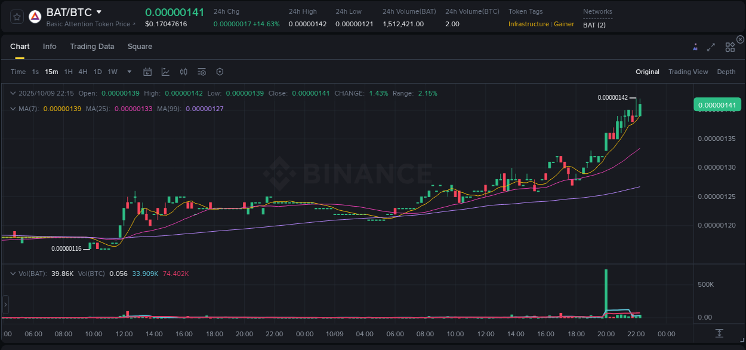Viewport: 746px width, 350px height.
Task: Open the Info tab
Action: [x=50, y=46]
